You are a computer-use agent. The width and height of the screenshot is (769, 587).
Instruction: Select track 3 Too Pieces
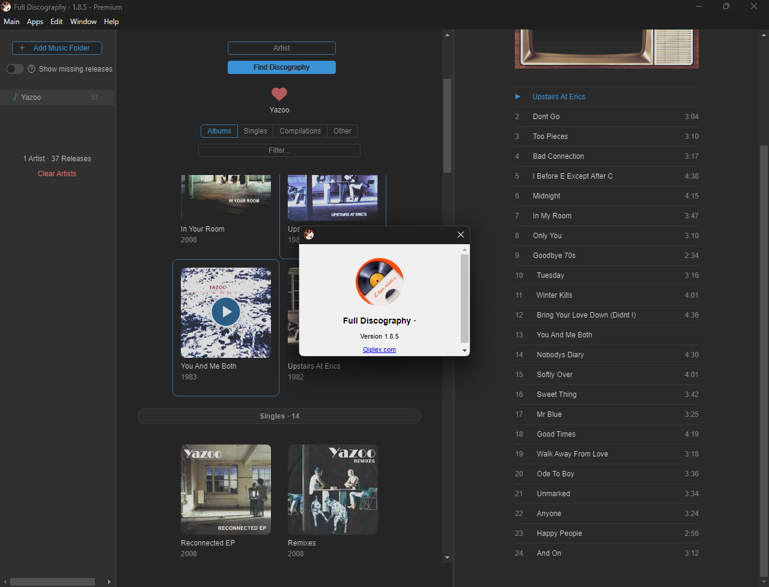[x=607, y=137]
